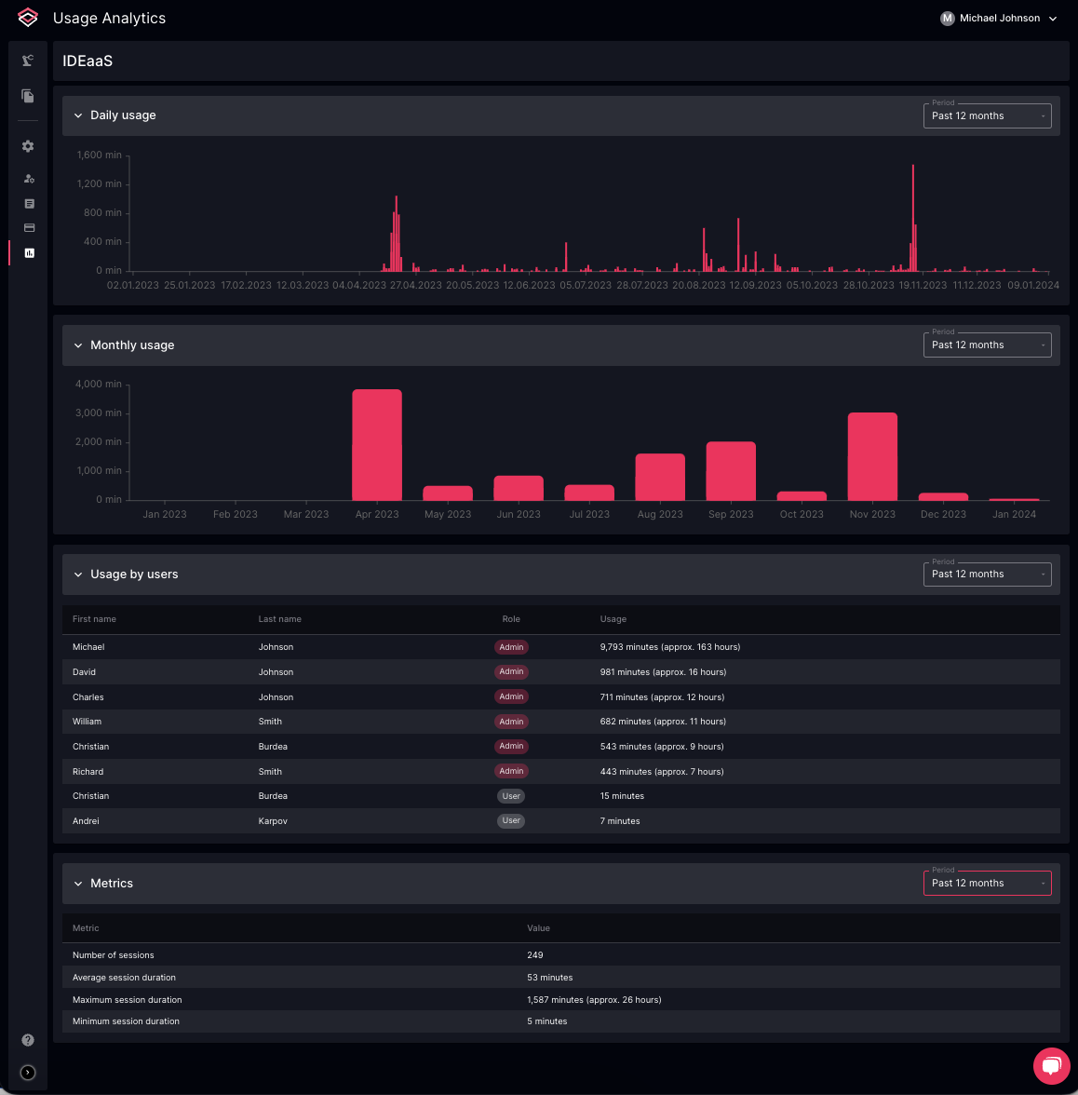Viewport: 1078px width, 1095px height.
Task: Click the billing card icon in sidebar
Action: pyautogui.click(x=29, y=228)
